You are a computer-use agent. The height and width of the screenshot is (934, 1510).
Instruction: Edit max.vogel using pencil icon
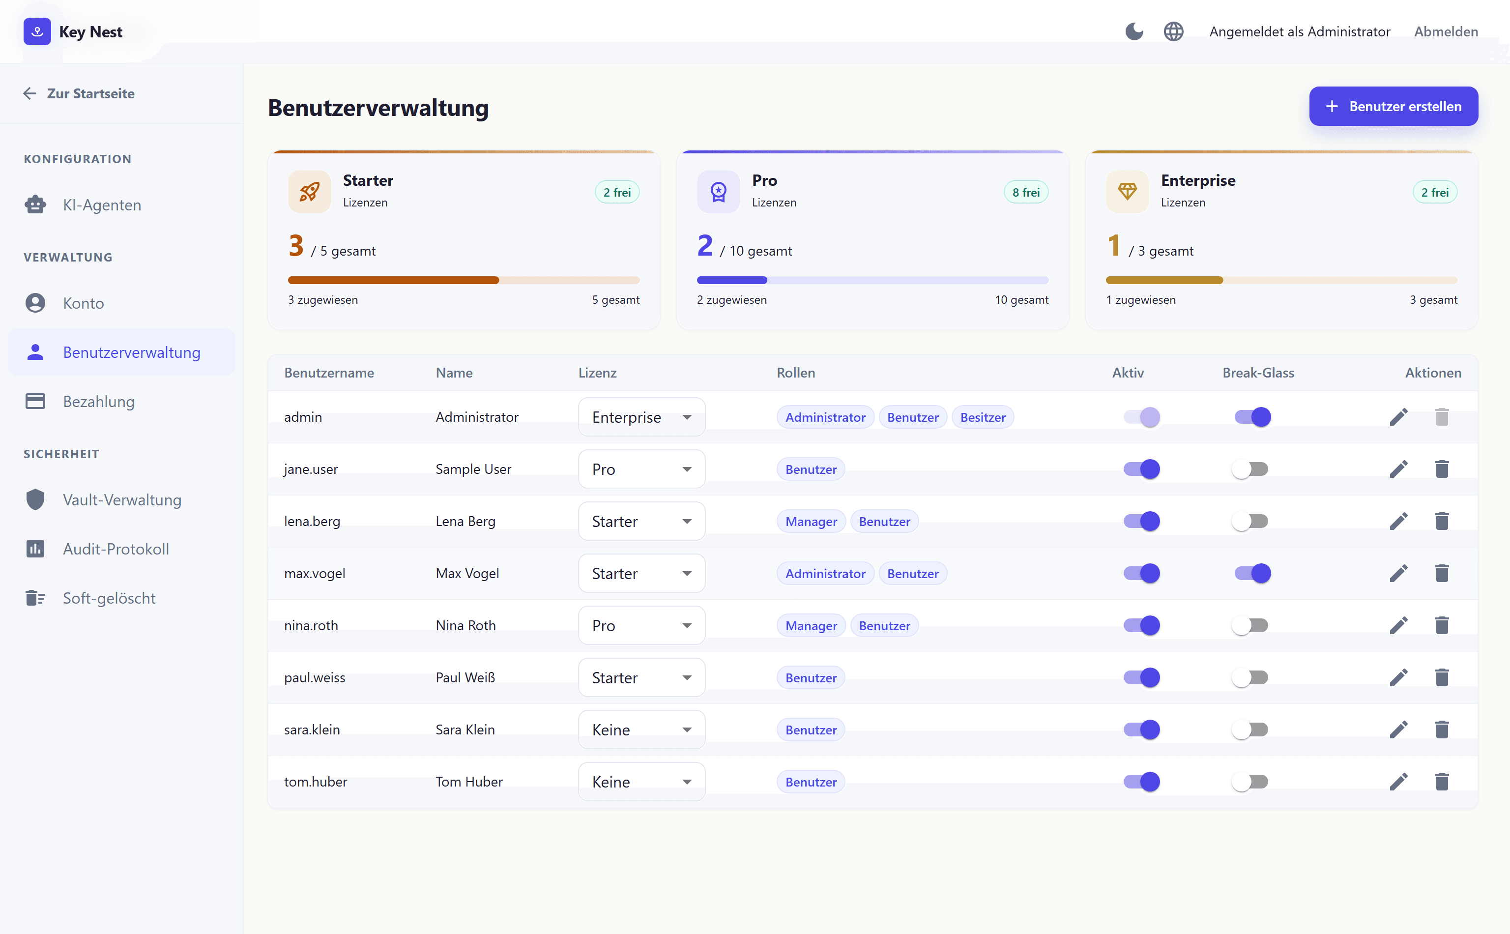click(1398, 573)
